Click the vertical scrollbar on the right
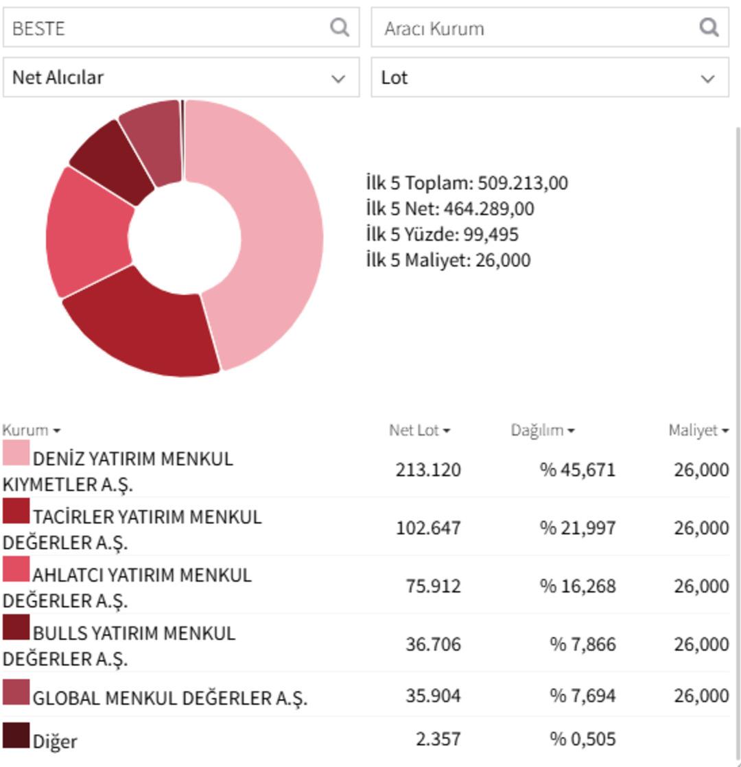The image size is (741, 767). click(738, 412)
